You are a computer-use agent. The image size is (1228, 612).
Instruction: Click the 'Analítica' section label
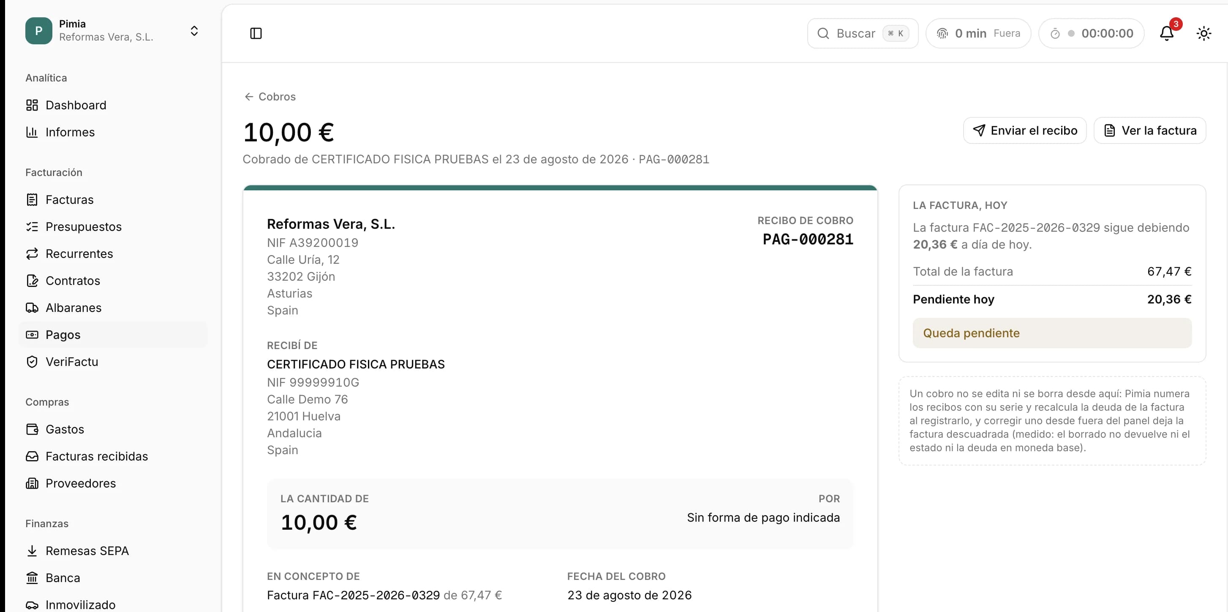pos(46,78)
